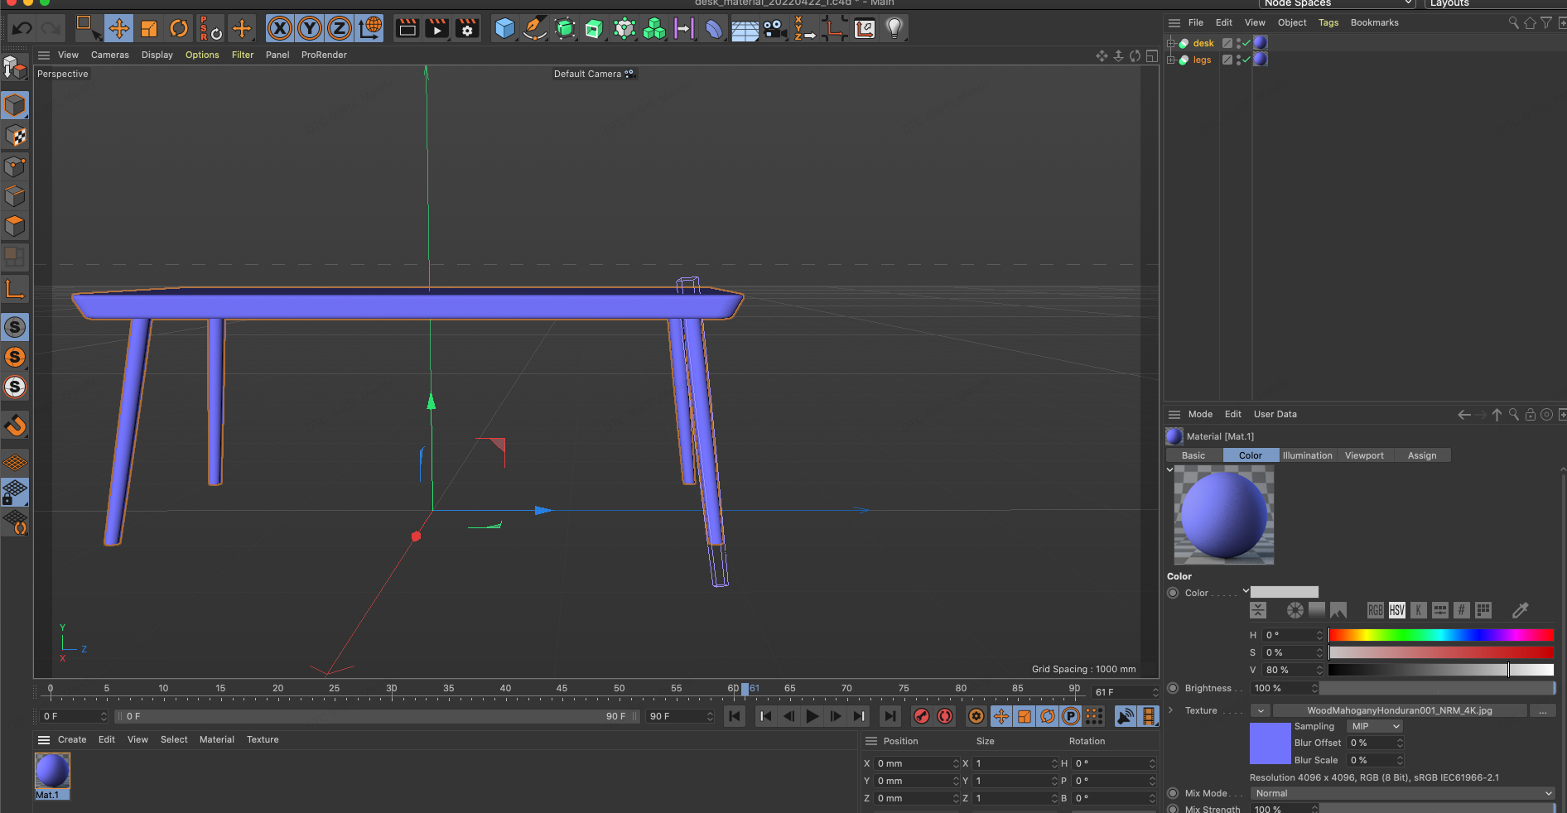Click the blue Bend deformer icon

tap(714, 29)
